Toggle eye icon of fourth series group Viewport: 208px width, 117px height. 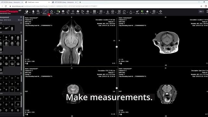tap(21, 73)
